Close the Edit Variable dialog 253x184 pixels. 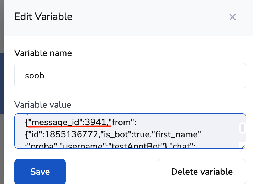coord(232,17)
